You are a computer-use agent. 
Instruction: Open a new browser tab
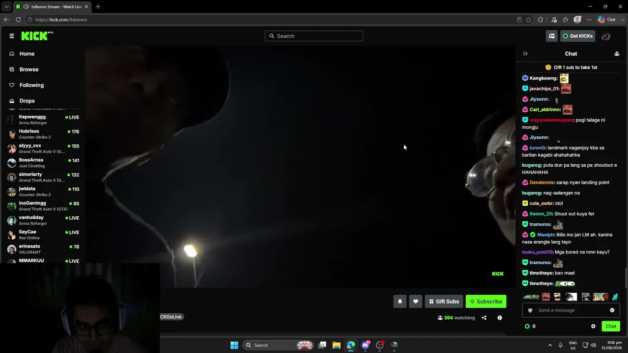coord(98,7)
